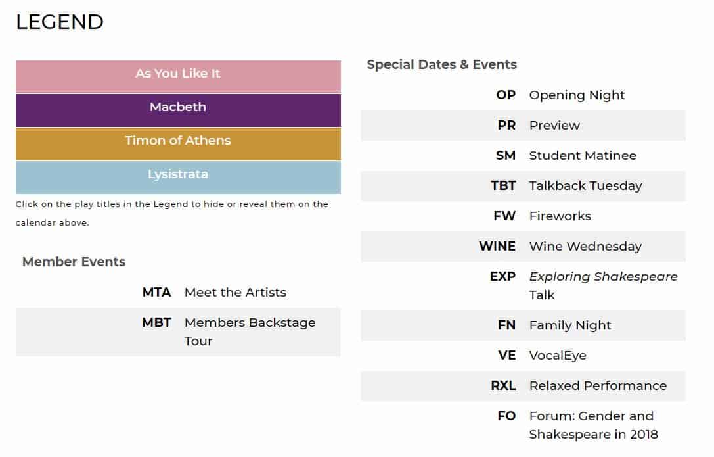This screenshot has width=714, height=457.
Task: Select the OP Opening Night row
Action: point(524,95)
